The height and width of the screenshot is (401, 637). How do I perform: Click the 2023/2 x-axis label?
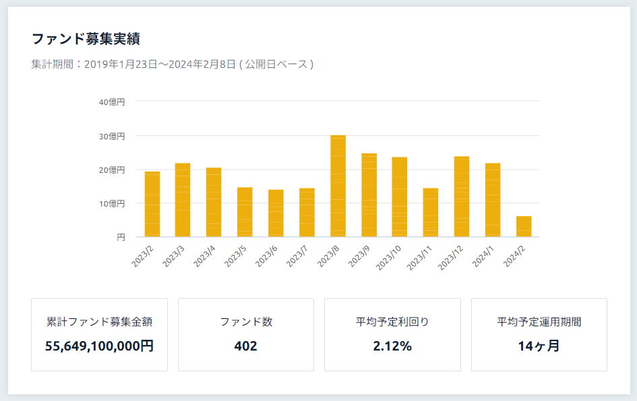[x=143, y=256]
